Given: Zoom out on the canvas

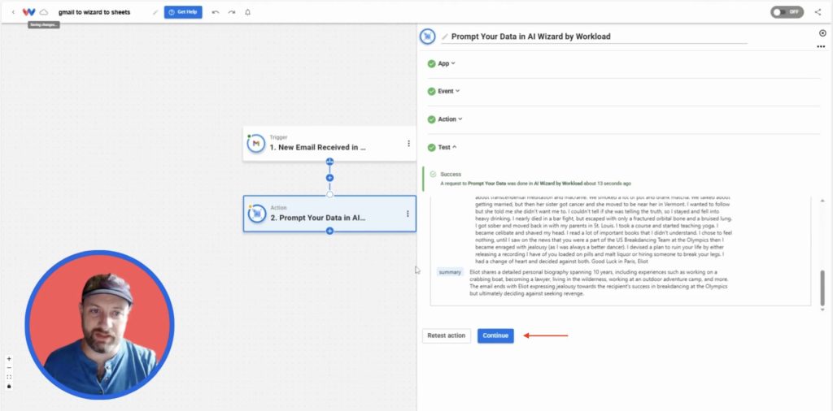Looking at the screenshot, I should (x=9, y=368).
